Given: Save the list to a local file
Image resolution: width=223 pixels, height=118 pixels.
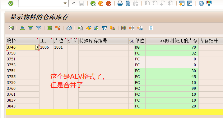Looking at the screenshot, I should (96, 28).
